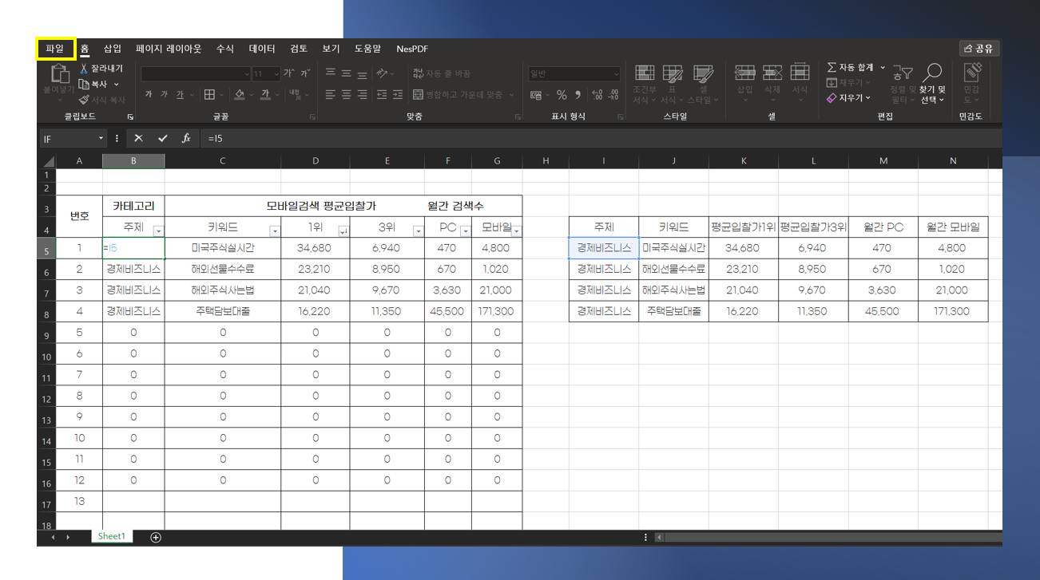
Task: Click the Cut (잘라내기) scissors icon
Action: tap(83, 69)
